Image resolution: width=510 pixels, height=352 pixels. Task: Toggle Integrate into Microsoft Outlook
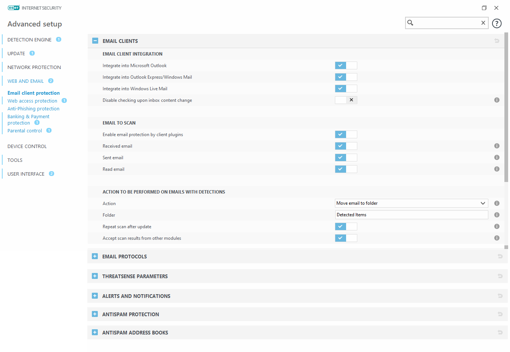(x=346, y=66)
